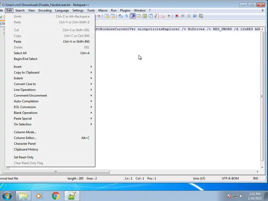This screenshot has width=268, height=201.
Task: Click the volume speaker tray icon
Action: pos(241,196)
